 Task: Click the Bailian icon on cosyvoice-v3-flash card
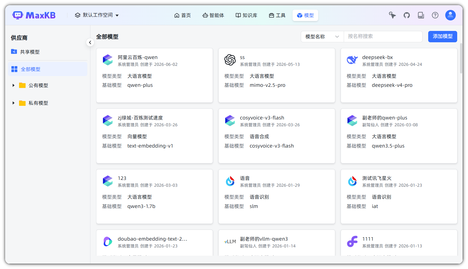click(230, 121)
